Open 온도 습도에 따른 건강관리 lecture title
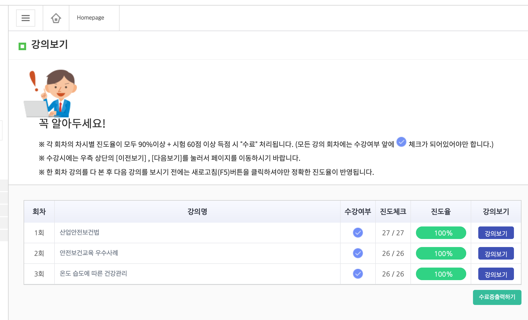The width and height of the screenshot is (528, 320). point(93,273)
